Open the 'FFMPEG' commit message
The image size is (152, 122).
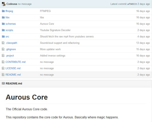coord(45,11)
